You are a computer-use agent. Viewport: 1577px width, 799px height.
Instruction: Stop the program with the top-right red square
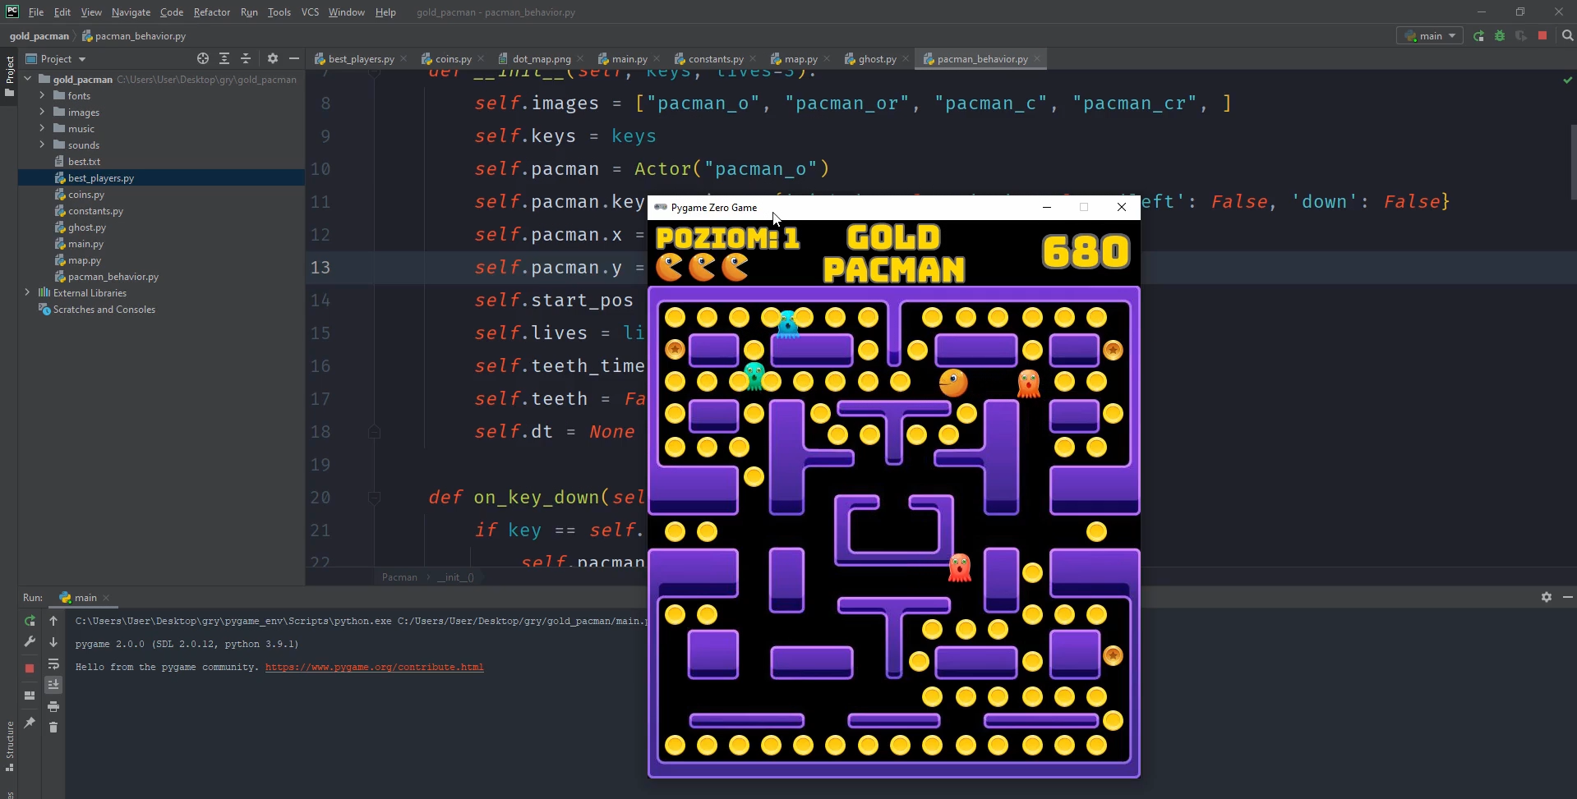pos(1542,36)
